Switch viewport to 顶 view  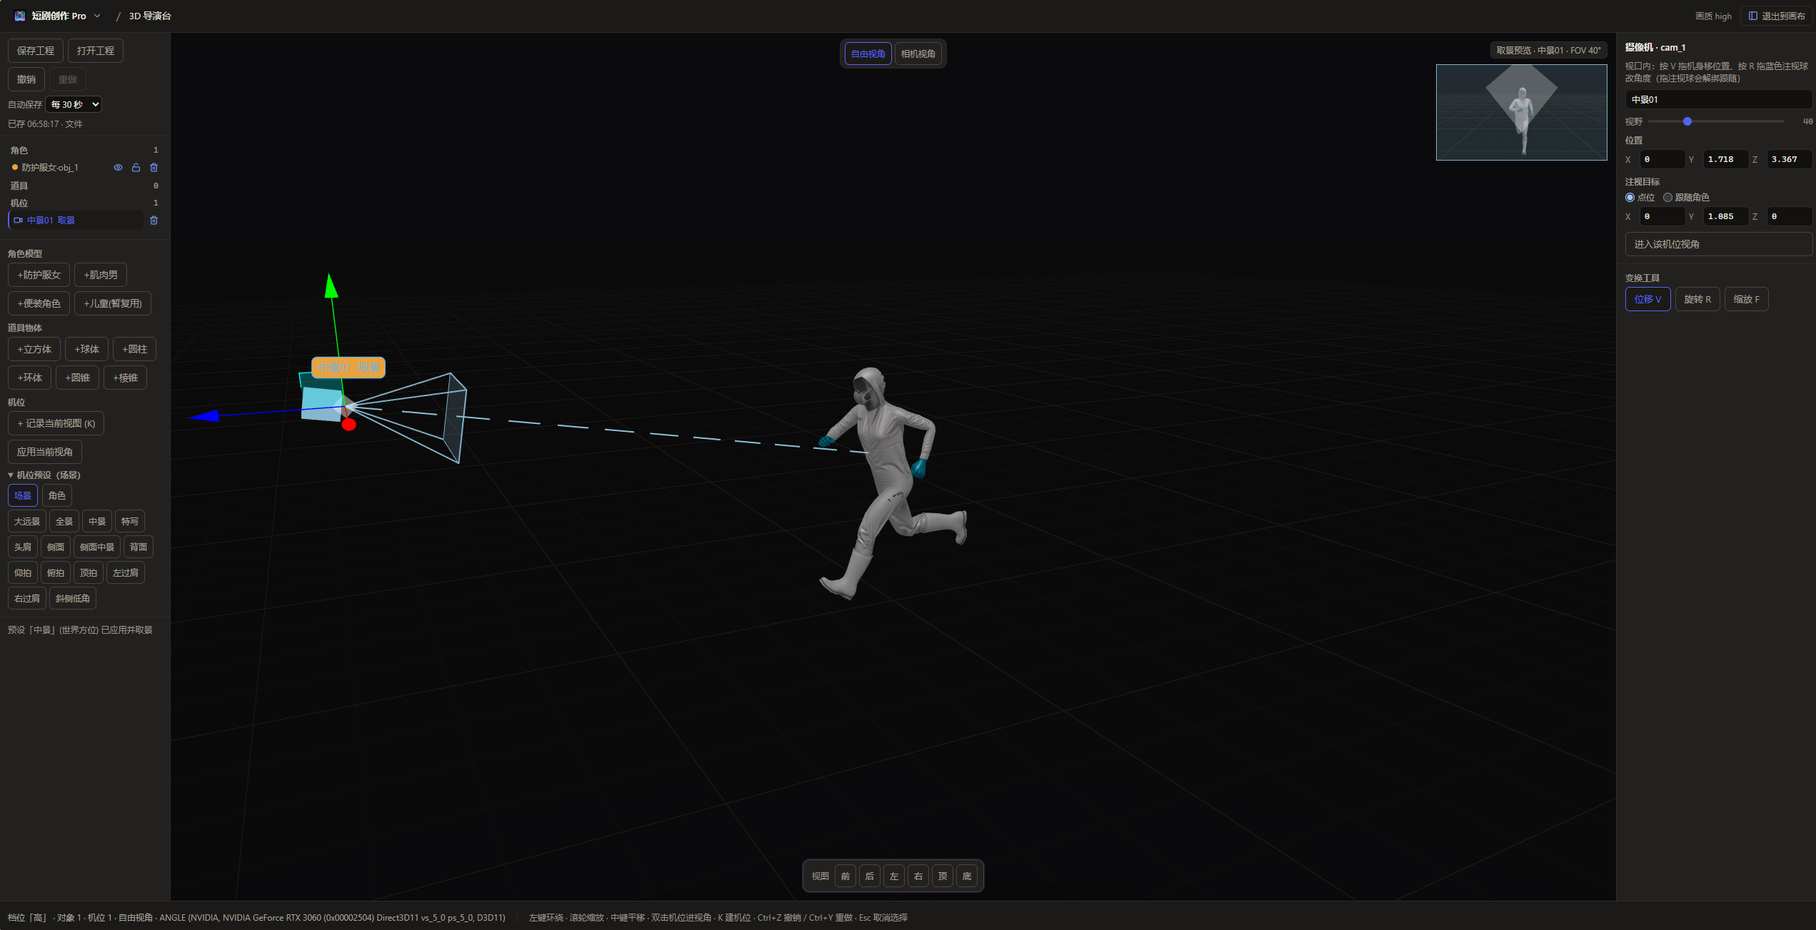942,876
